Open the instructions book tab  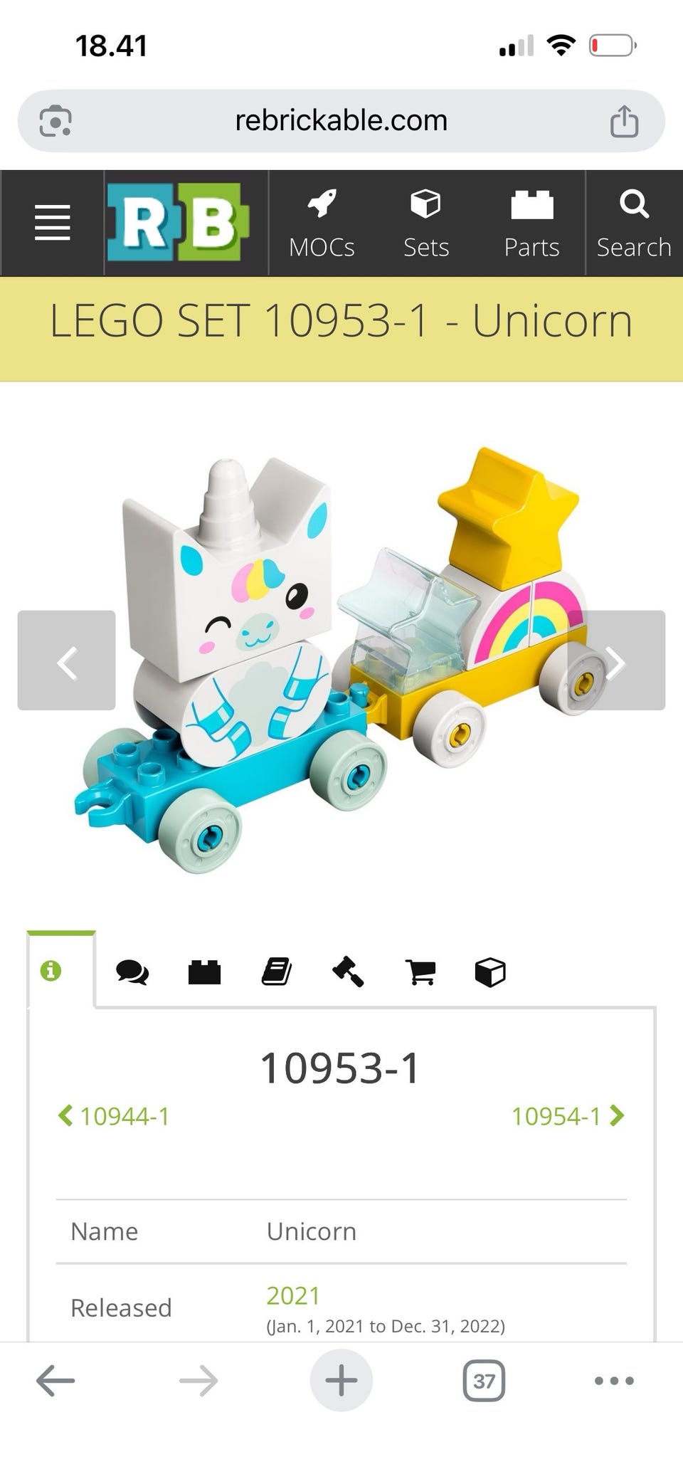pyautogui.click(x=277, y=972)
